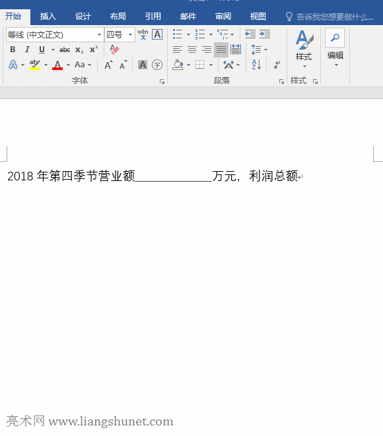This screenshot has width=383, height=436.
Task: Open the 样式 styles gallery button
Action: pos(304,49)
